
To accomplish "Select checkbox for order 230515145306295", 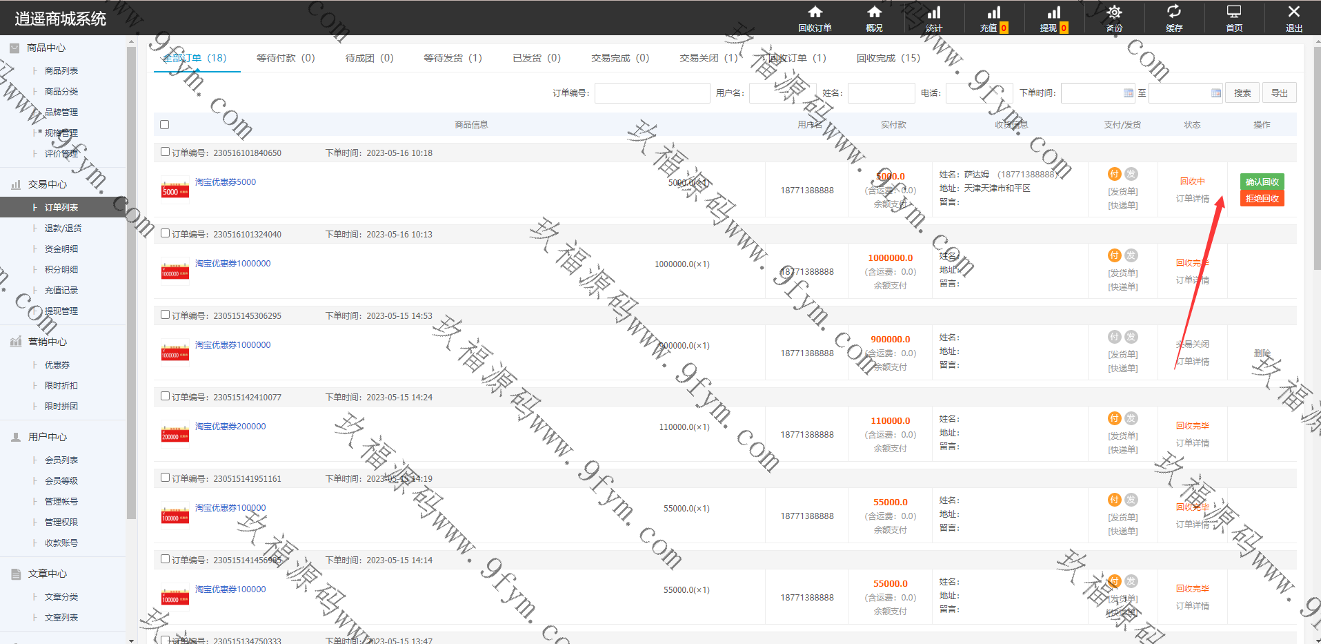I will pyautogui.click(x=166, y=315).
